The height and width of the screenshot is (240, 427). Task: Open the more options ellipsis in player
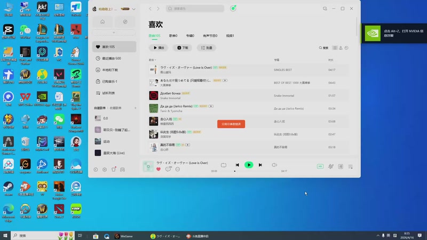click(x=178, y=169)
